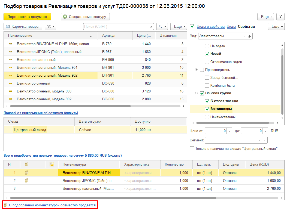Click the sort arrow in Наименование column

coord(91,36)
